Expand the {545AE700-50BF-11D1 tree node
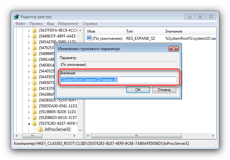The height and width of the screenshot is (160, 230). coord(29,42)
